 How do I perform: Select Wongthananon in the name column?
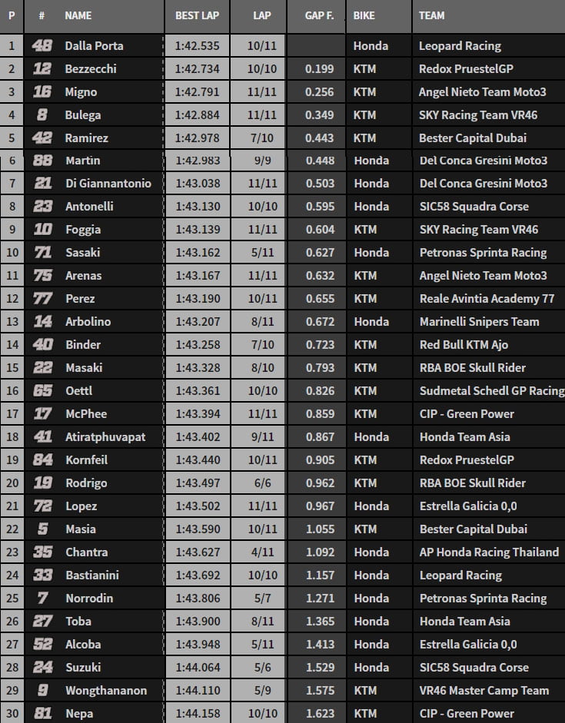(x=104, y=691)
